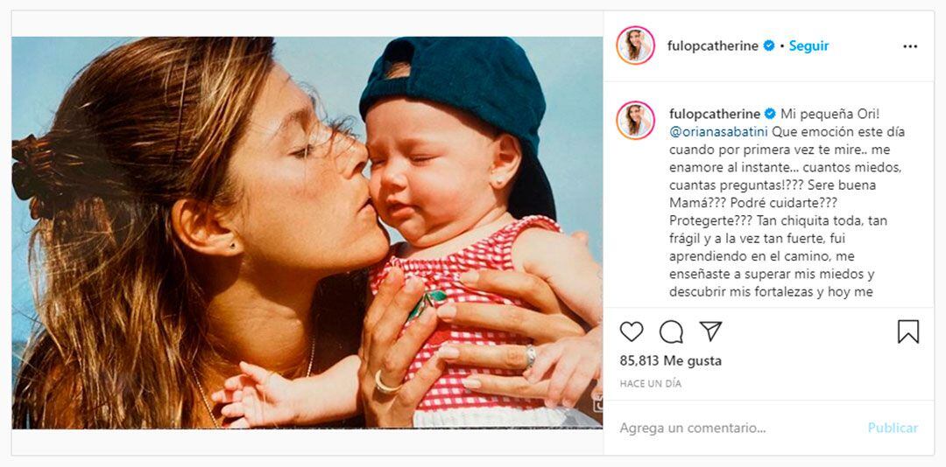Screen dimensions: 946x467
Task: Open the @orianasabatini mention link
Action: [716, 132]
